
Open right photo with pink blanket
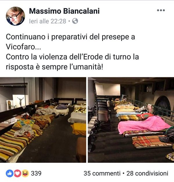tap(131, 120)
